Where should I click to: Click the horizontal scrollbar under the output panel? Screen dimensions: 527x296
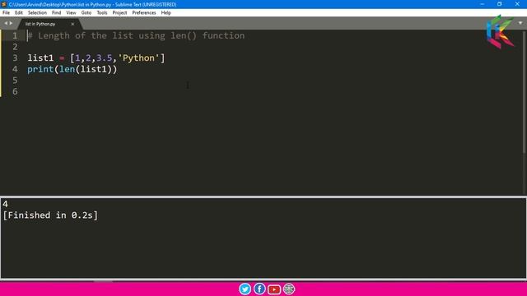point(104,280)
